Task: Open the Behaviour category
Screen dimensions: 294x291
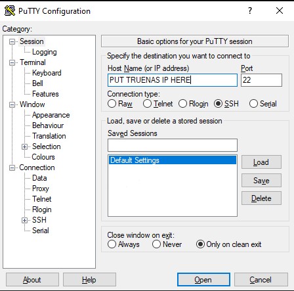Action: [48, 125]
